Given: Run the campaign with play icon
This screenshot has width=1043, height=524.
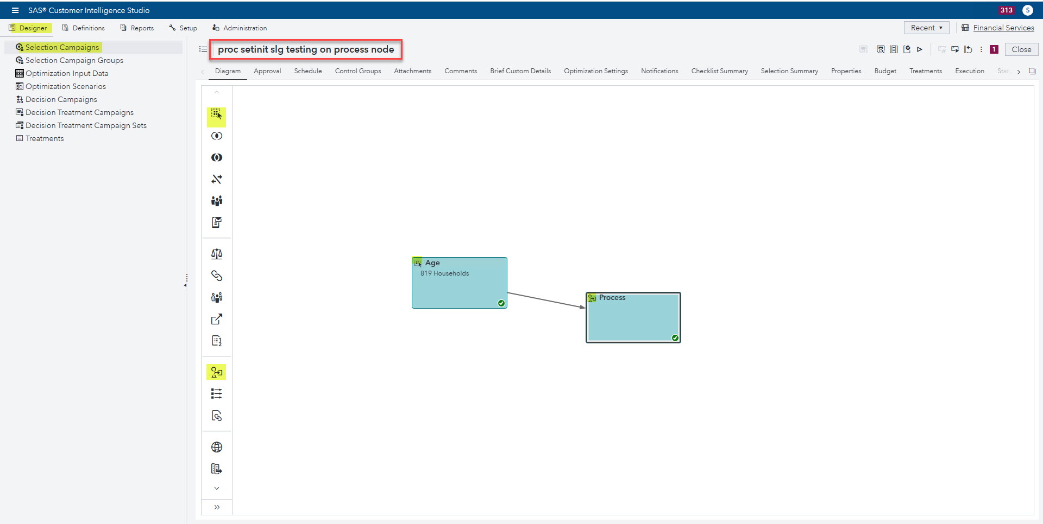Looking at the screenshot, I should coord(920,49).
